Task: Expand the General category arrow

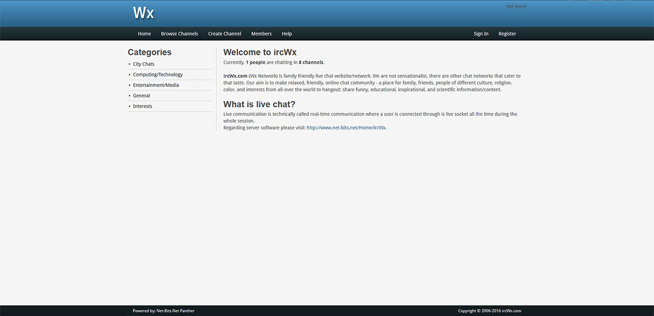Action: (130, 95)
